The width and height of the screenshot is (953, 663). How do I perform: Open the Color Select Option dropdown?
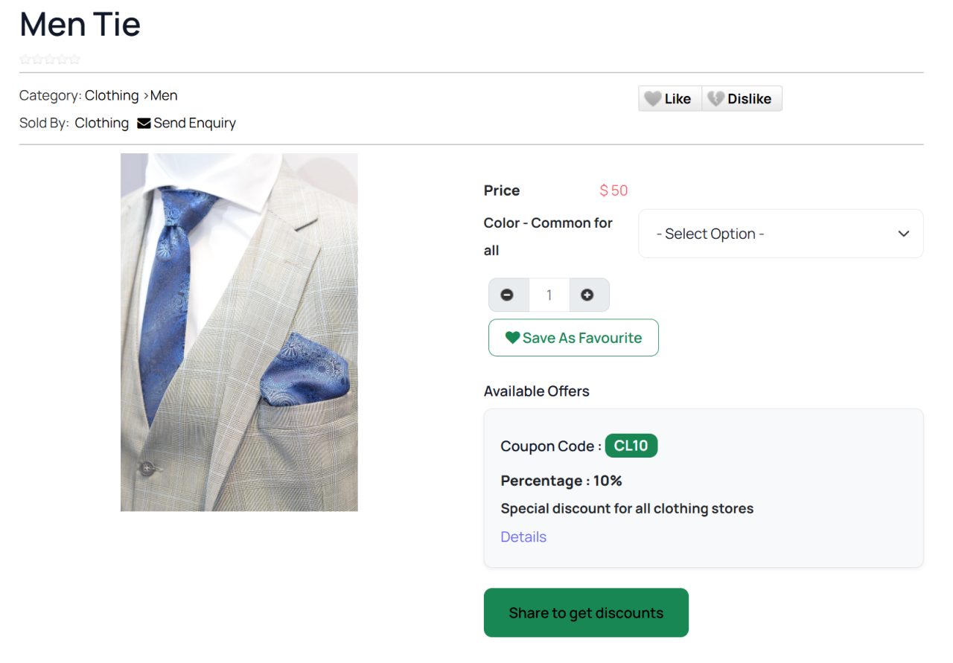click(x=780, y=234)
